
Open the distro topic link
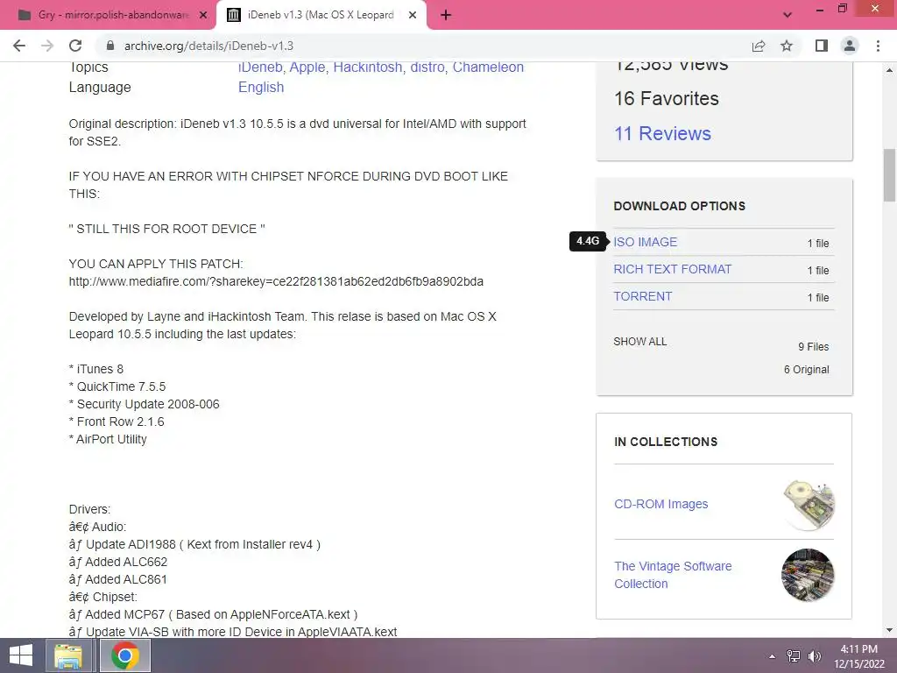tap(427, 67)
